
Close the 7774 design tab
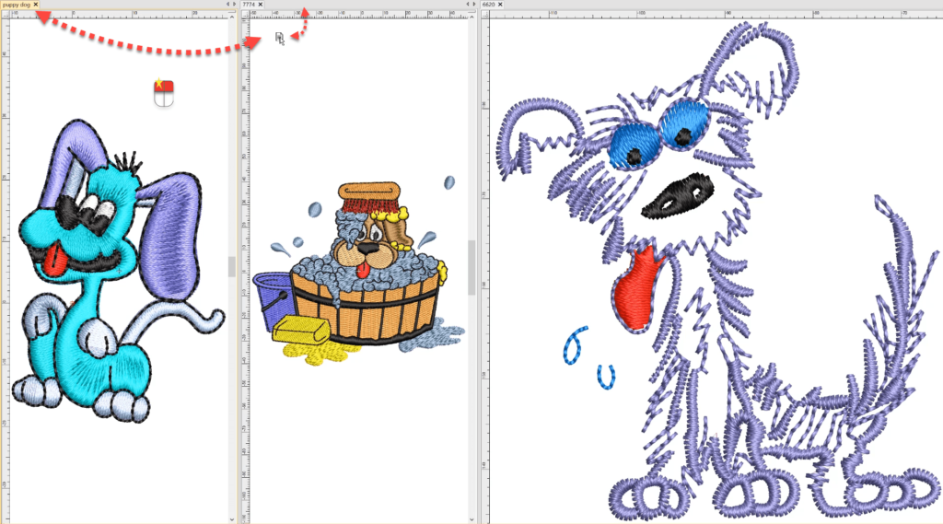pyautogui.click(x=261, y=5)
